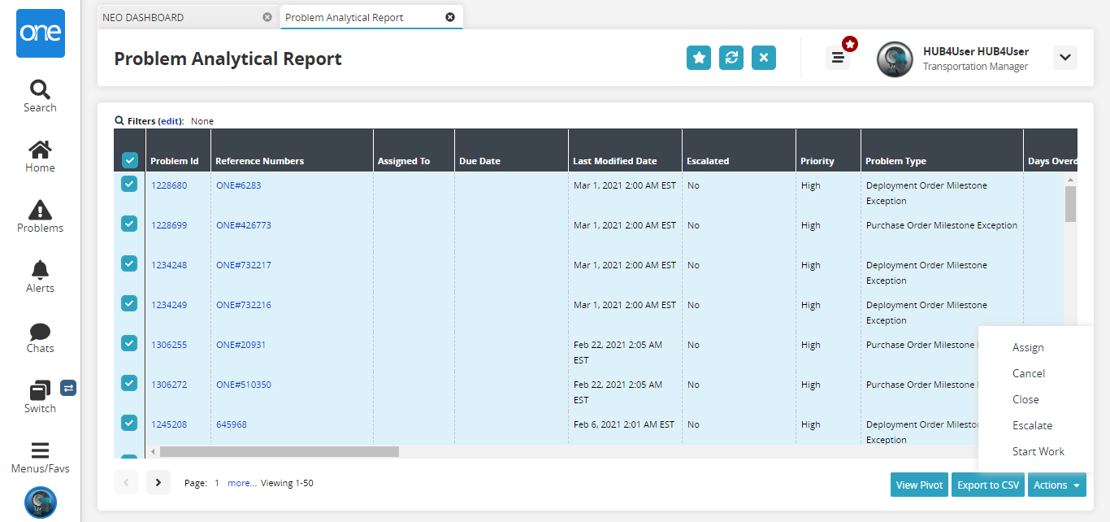Viewport: 1110px width, 522px height.
Task: Toggle the checkbox for problem 1306255
Action: 129,343
